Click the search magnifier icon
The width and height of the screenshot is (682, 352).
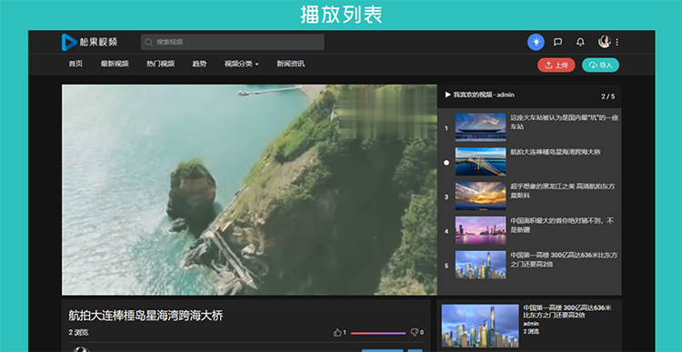pos(149,42)
